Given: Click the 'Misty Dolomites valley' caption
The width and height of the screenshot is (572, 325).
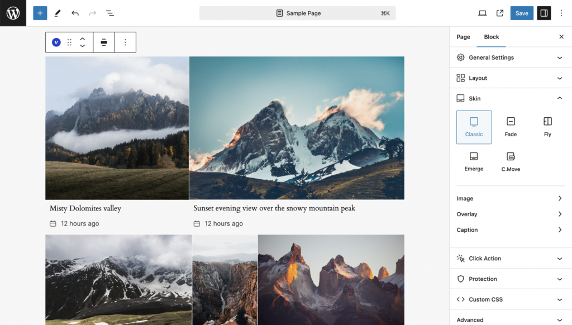Looking at the screenshot, I should click(x=85, y=208).
